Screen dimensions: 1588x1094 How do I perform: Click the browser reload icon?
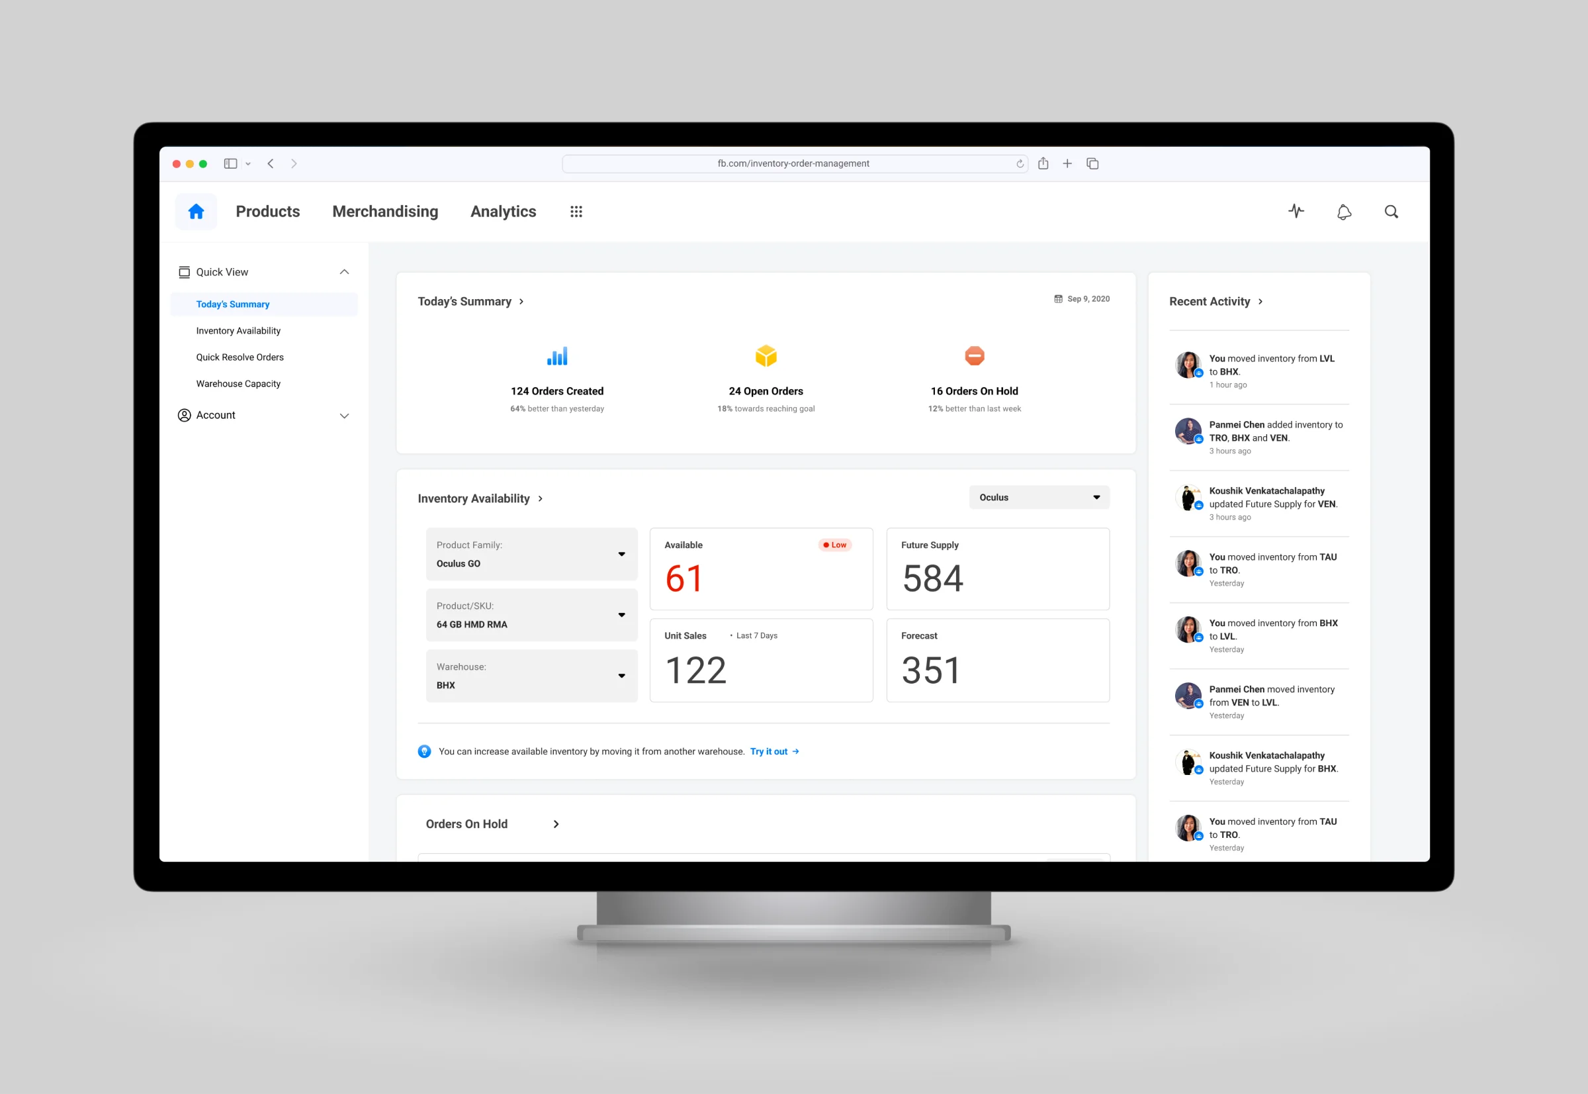point(1019,164)
